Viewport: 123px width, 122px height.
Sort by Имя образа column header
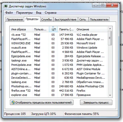tap(21, 29)
